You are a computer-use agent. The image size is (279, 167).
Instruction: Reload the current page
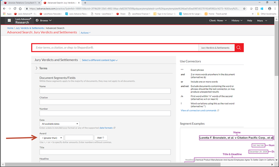[x=15, y=8]
